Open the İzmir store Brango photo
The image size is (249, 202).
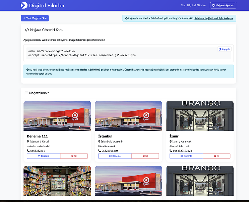(200, 116)
